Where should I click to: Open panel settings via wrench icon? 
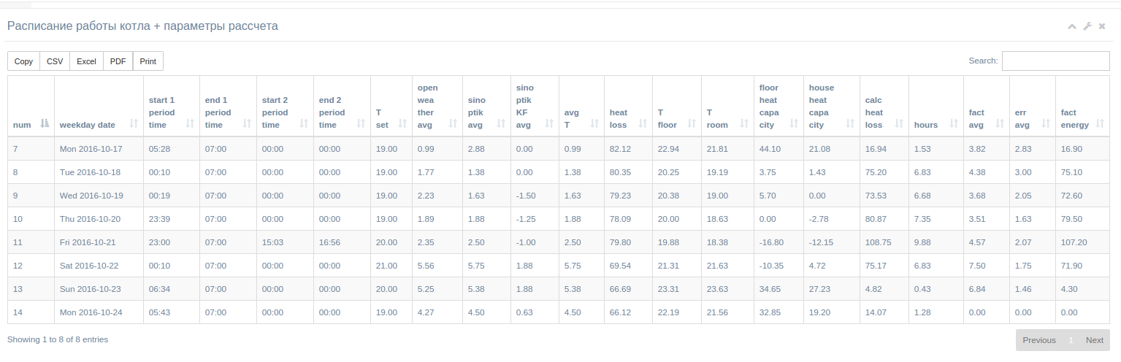[1087, 26]
